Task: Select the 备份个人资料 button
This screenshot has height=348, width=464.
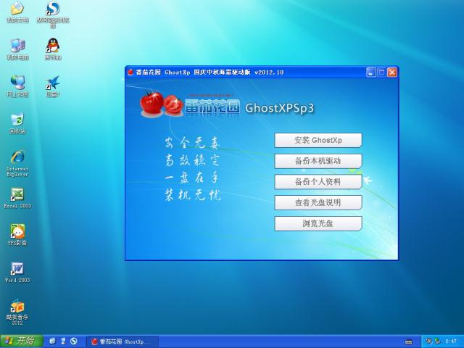Action: (x=318, y=182)
